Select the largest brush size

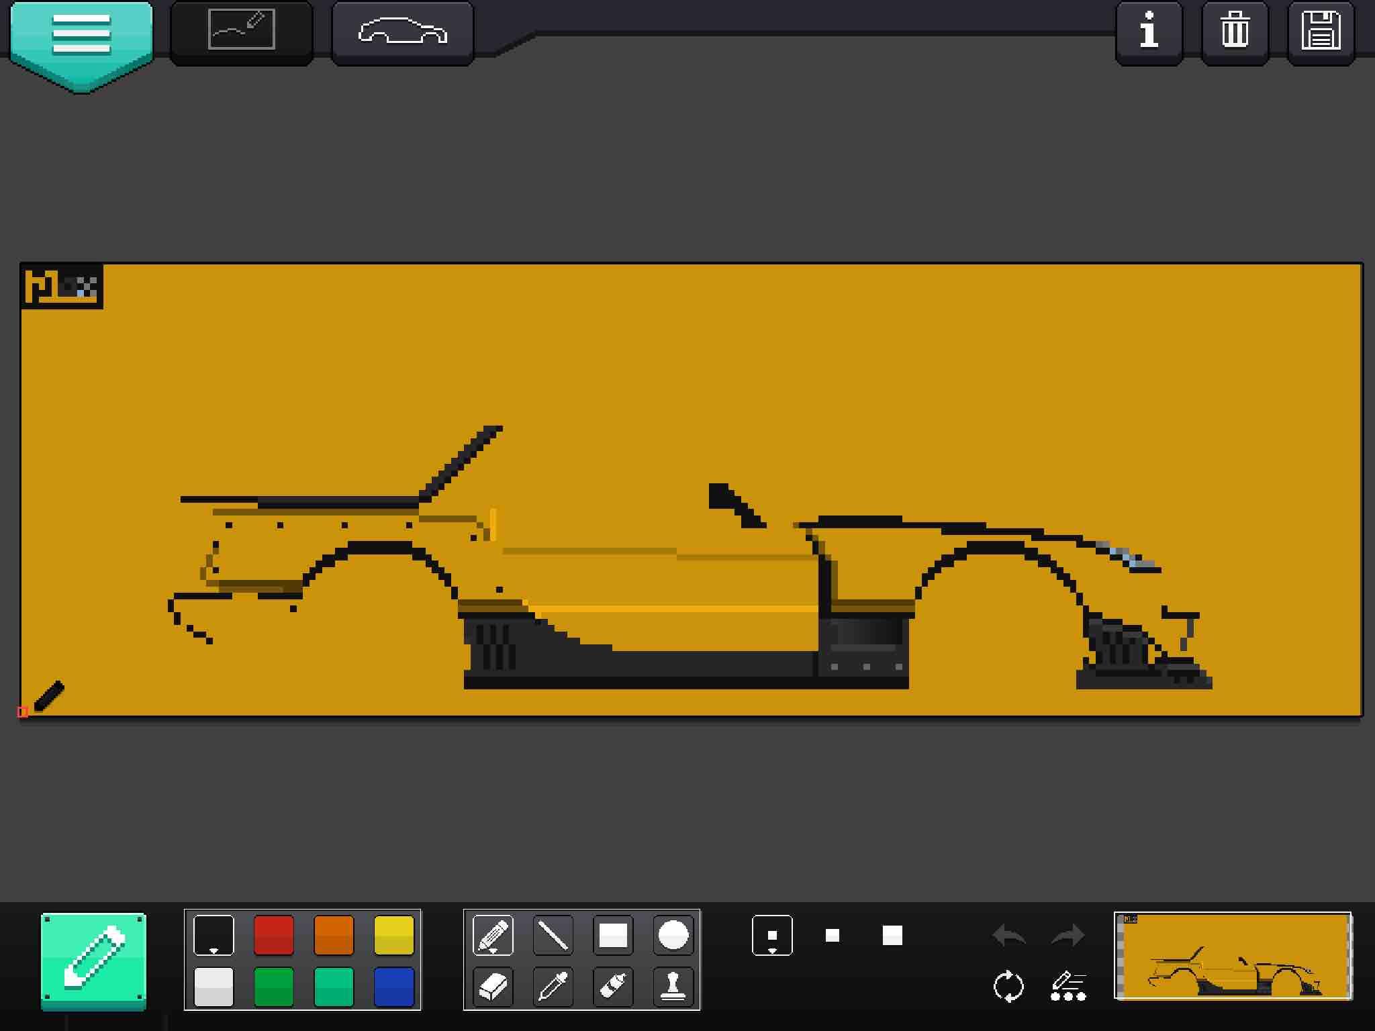click(x=892, y=934)
